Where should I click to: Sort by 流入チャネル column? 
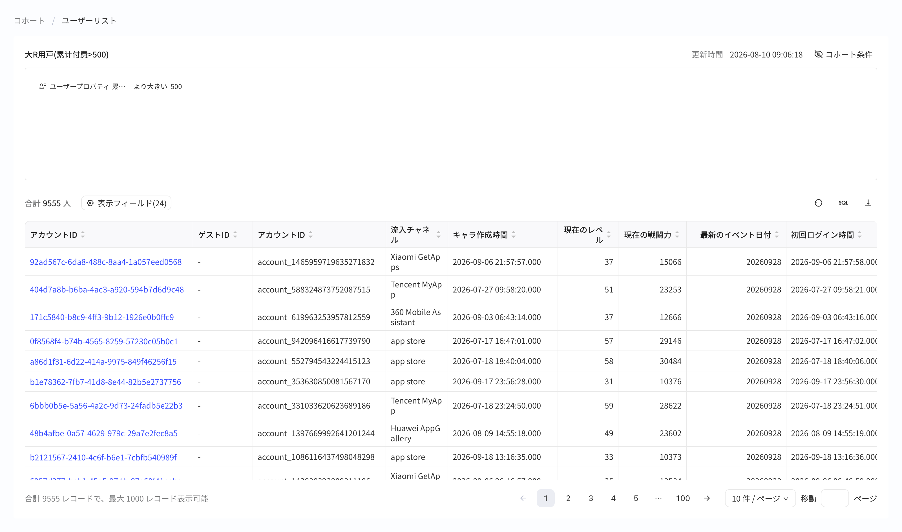point(438,235)
